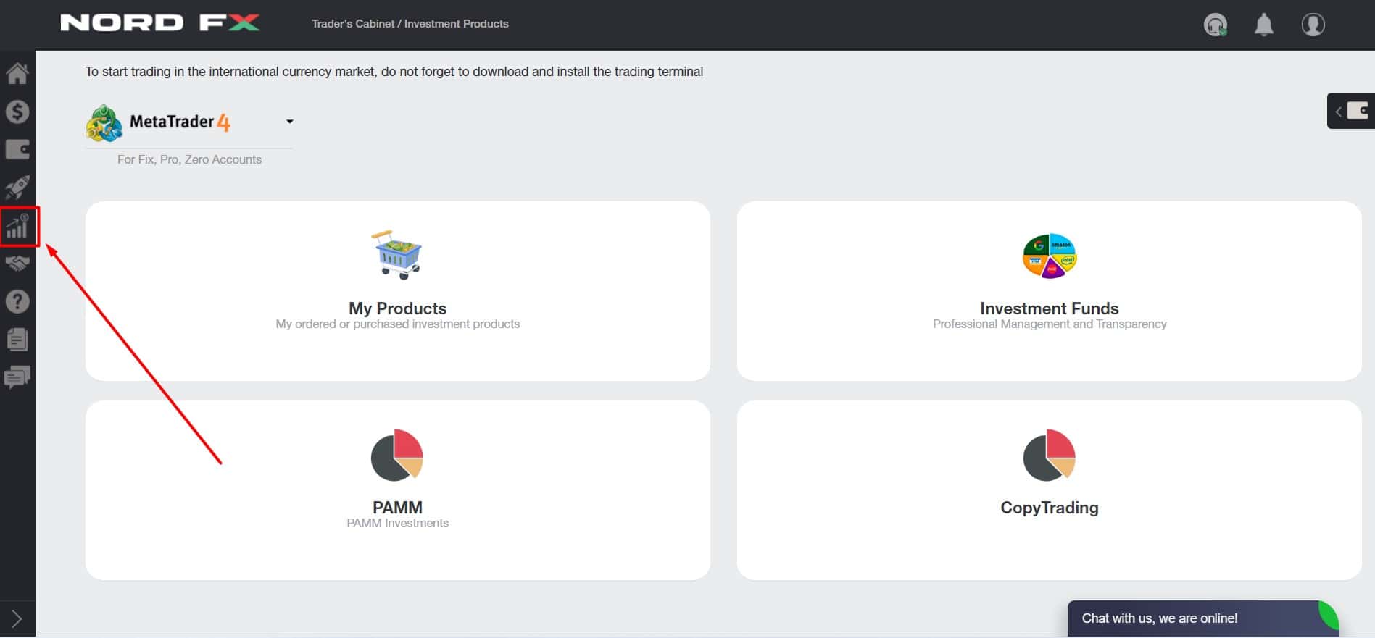The image size is (1375, 638).
Task: Open the user profile avatar menu
Action: [1313, 25]
